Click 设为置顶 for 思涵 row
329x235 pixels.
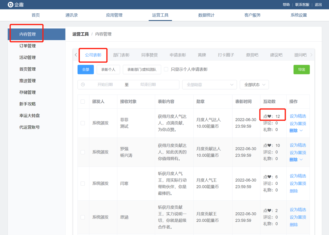tap(298, 217)
